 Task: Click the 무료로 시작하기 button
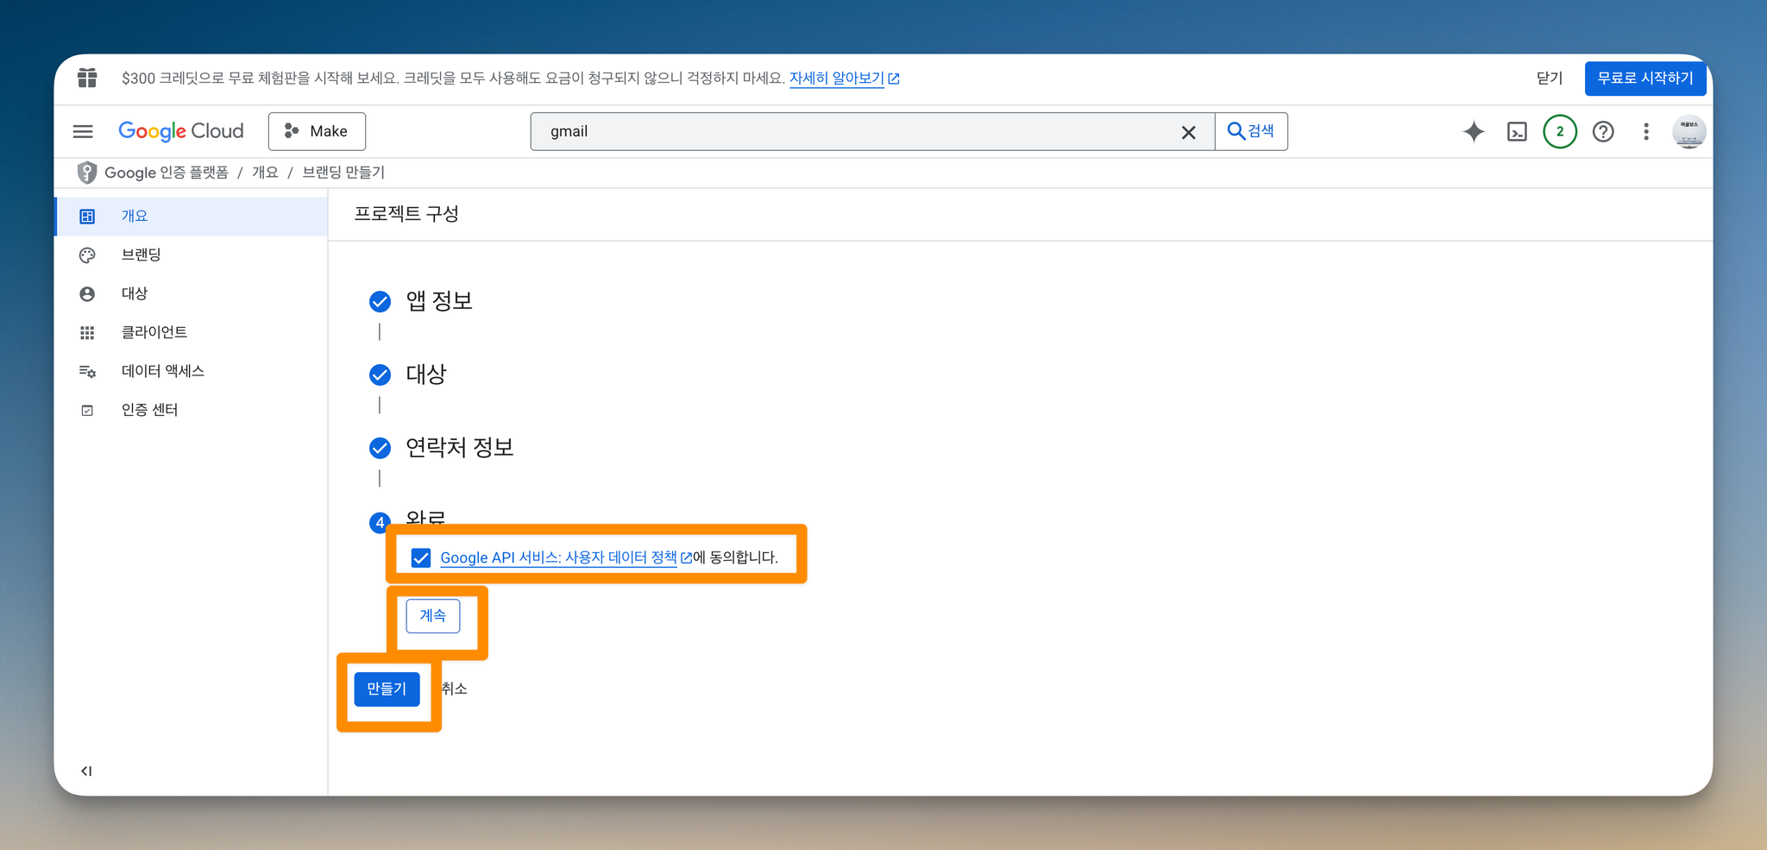tap(1645, 78)
